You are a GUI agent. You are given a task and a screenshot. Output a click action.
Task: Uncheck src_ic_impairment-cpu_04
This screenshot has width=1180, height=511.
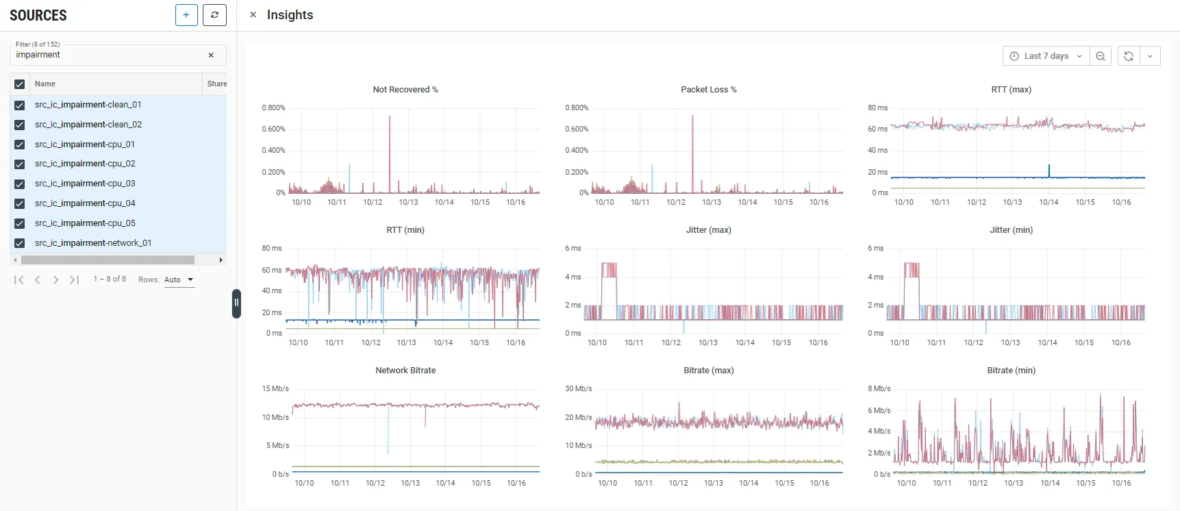(x=19, y=203)
